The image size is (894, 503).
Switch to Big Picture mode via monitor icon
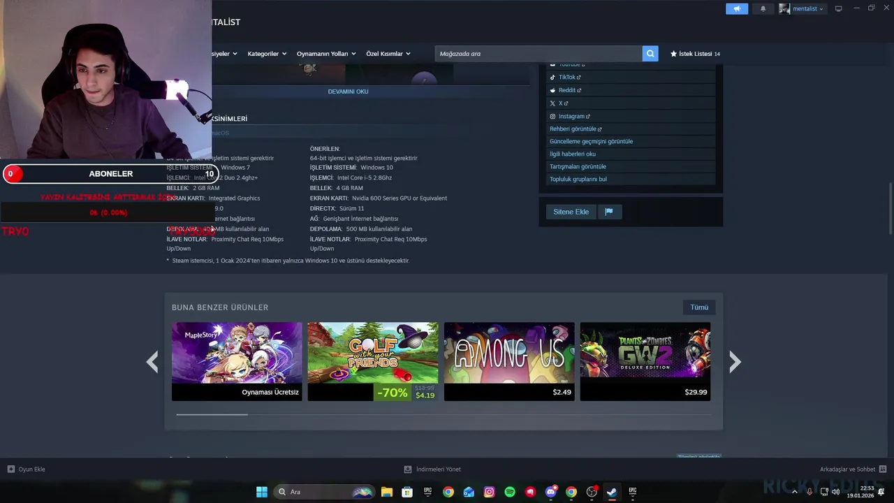838,8
